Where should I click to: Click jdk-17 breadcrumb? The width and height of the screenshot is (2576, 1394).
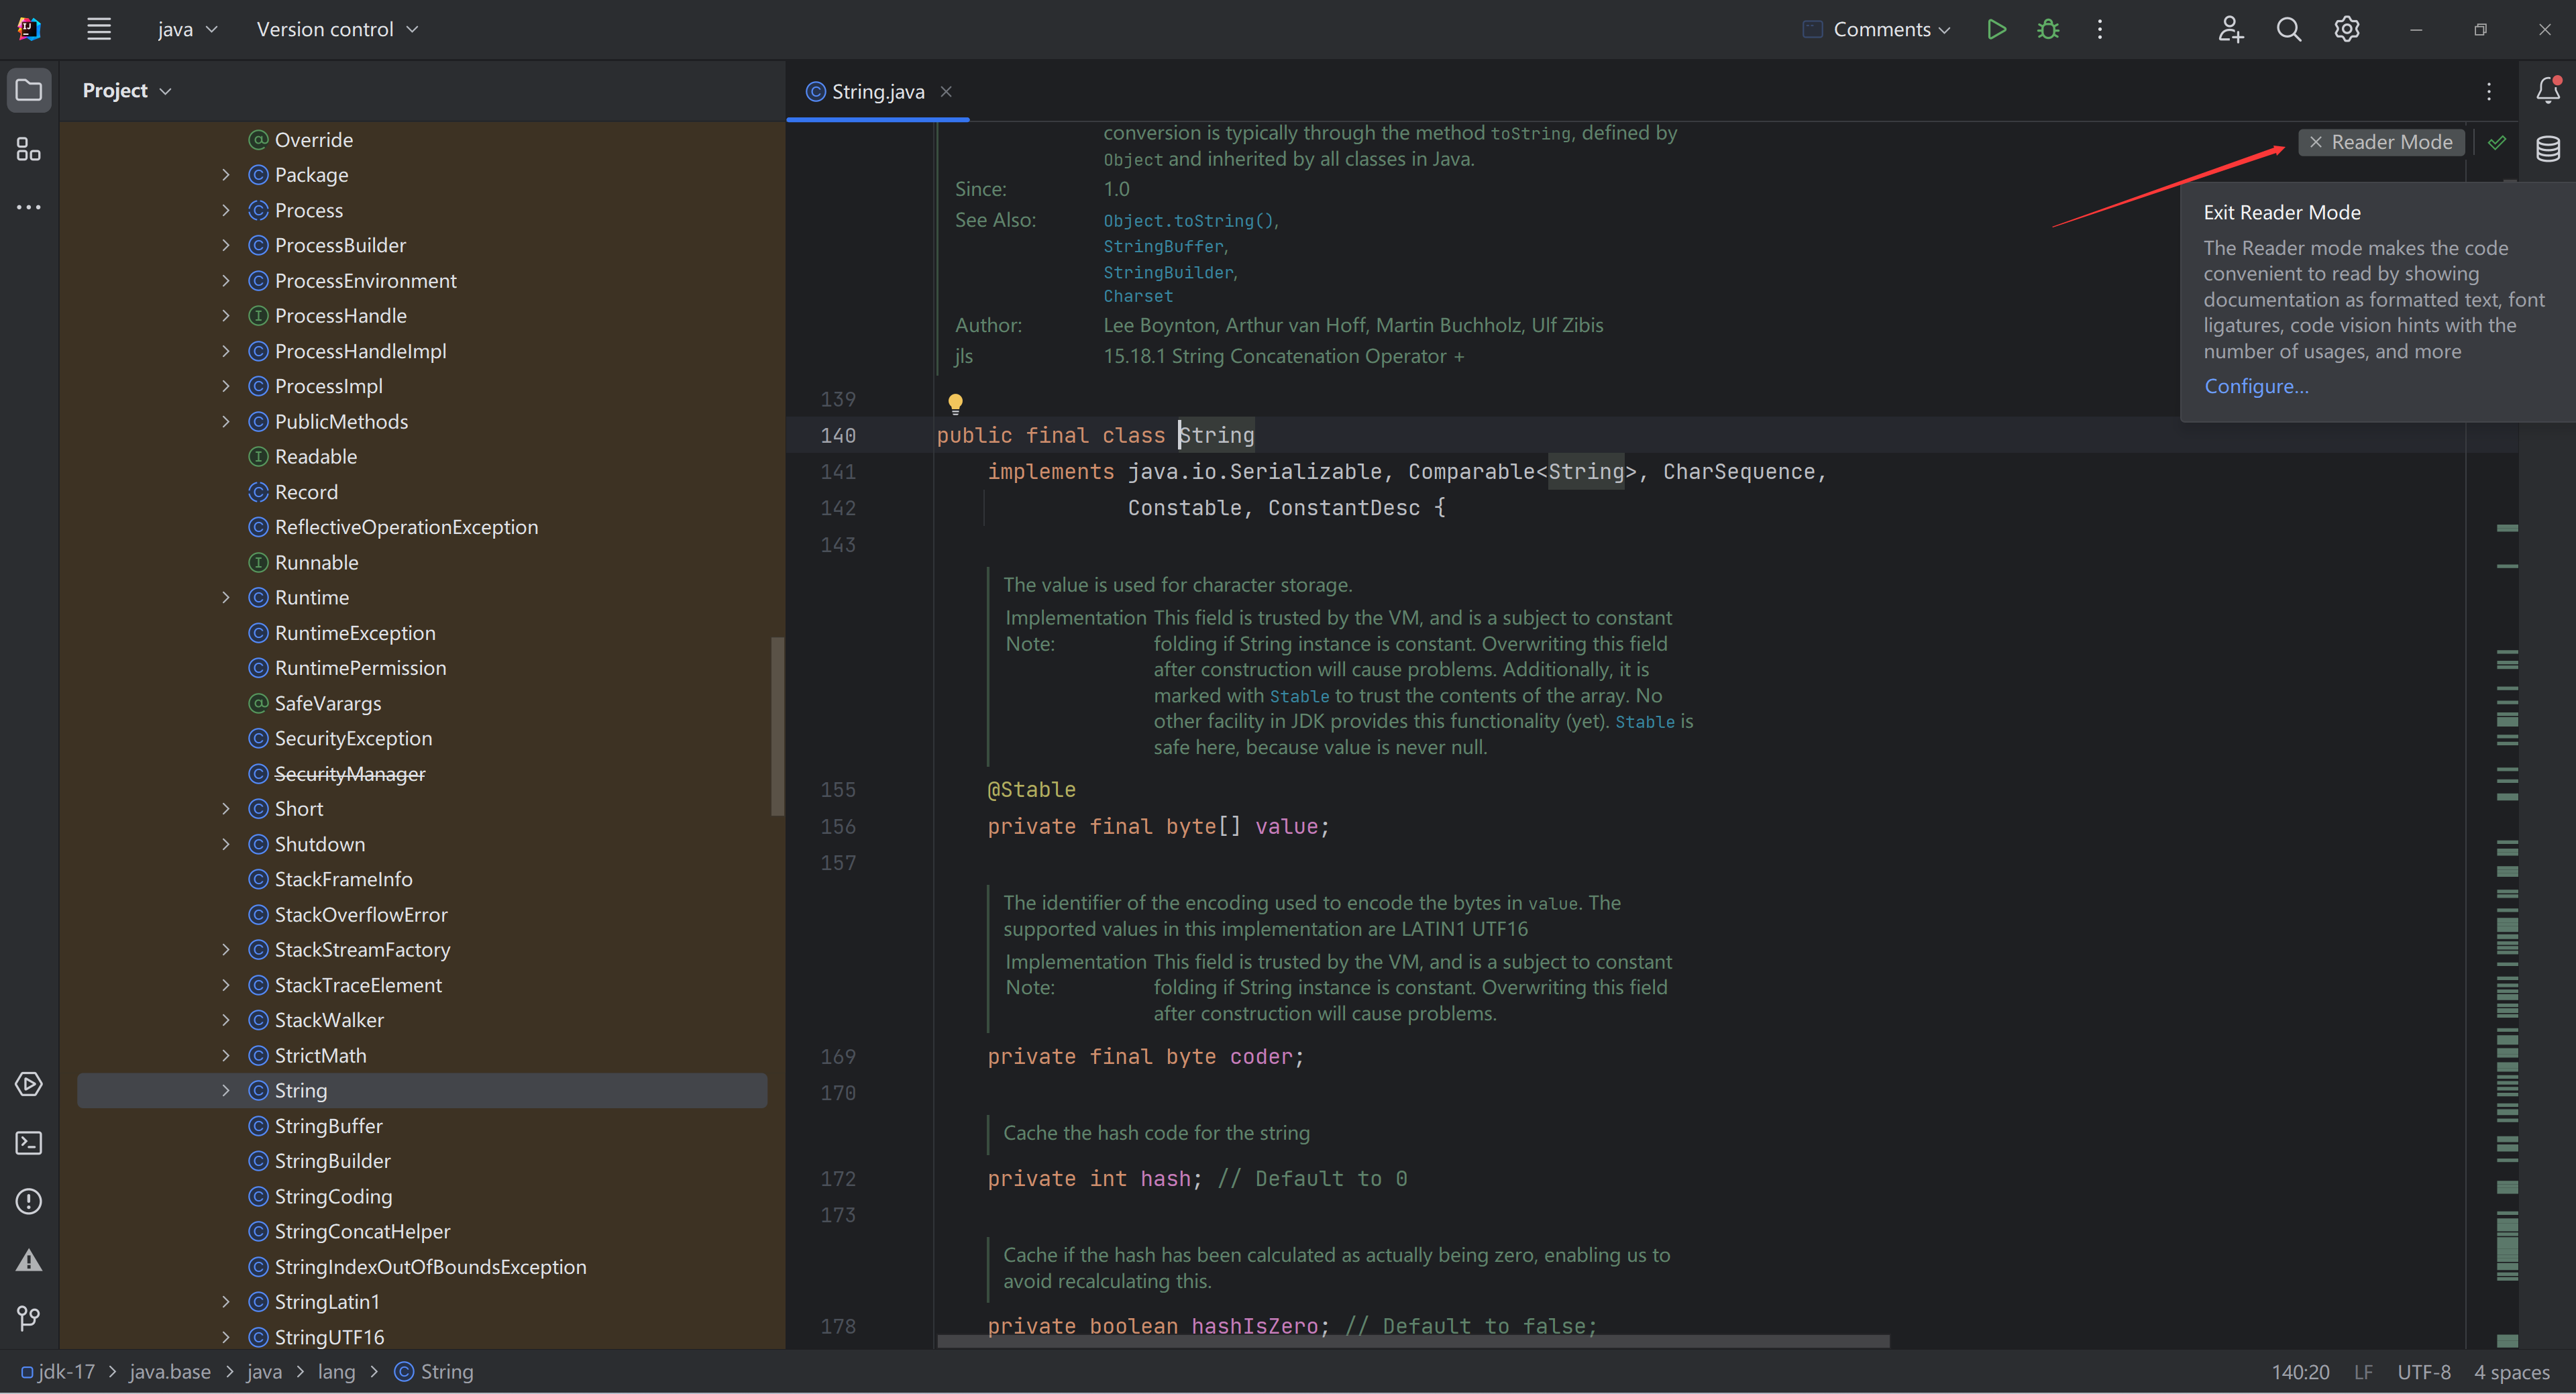pos(58,1372)
